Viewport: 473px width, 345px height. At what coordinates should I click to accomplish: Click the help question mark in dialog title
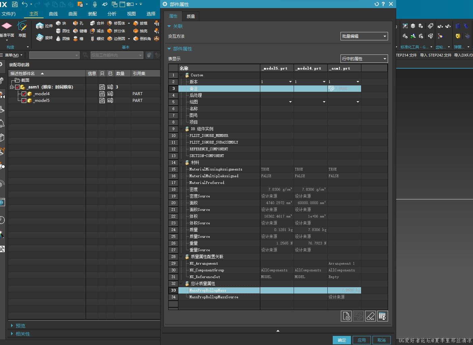(383, 4)
